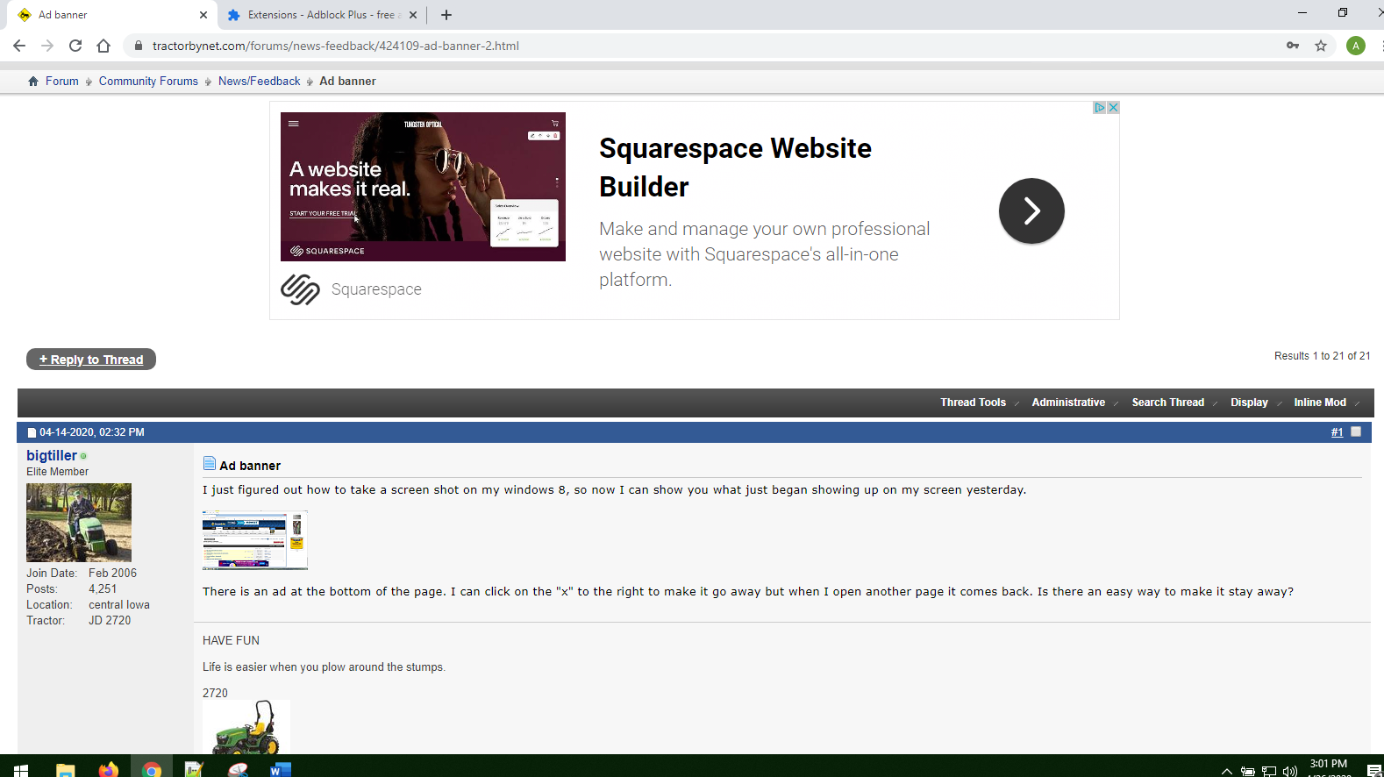Expand the Thread Tools dropdown
This screenshot has width=1384, height=777.
pyautogui.click(x=974, y=403)
